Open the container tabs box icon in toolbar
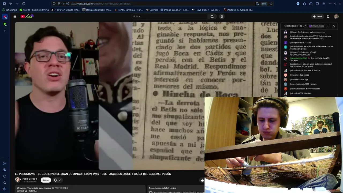343x193 pixels. (x=311, y=3)
